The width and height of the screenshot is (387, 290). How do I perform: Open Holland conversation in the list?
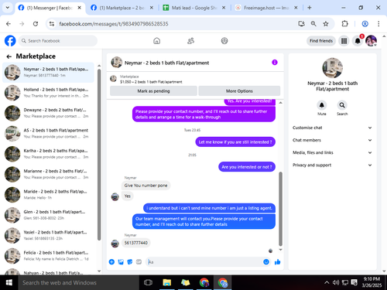pyautogui.click(x=48, y=93)
